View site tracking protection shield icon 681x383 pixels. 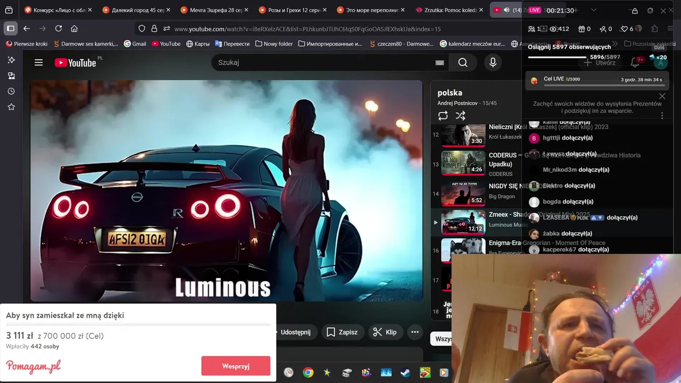pos(142,29)
